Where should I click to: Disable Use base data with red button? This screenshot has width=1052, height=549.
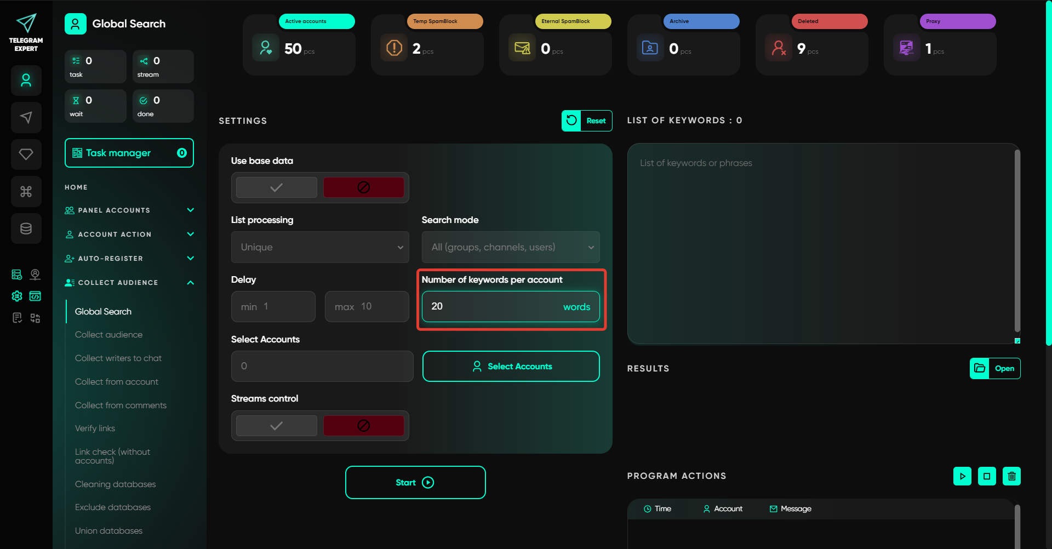coord(363,187)
